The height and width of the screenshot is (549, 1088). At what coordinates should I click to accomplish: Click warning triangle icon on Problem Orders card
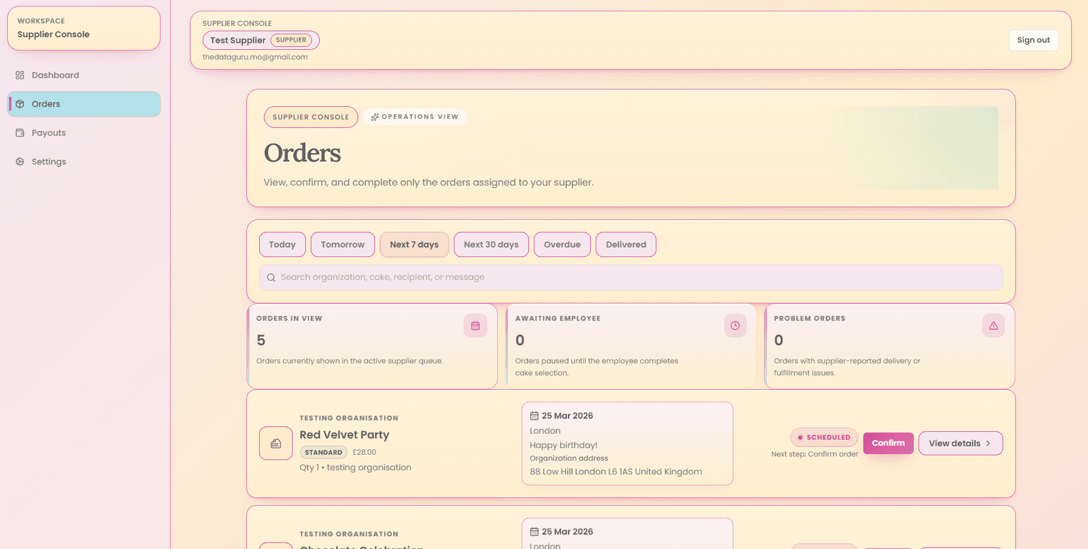pyautogui.click(x=993, y=326)
